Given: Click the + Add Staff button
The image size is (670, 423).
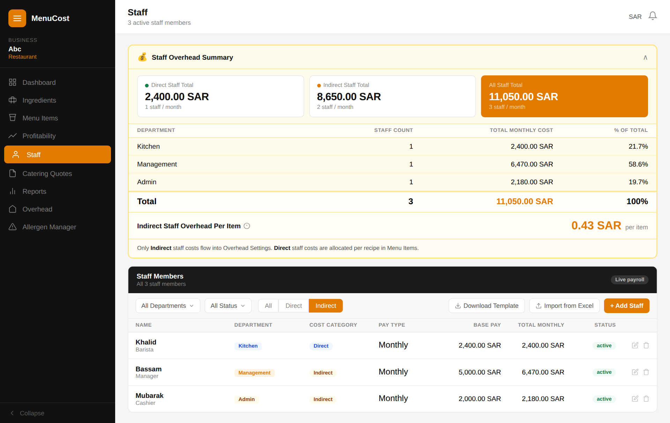Looking at the screenshot, I should [626, 306].
